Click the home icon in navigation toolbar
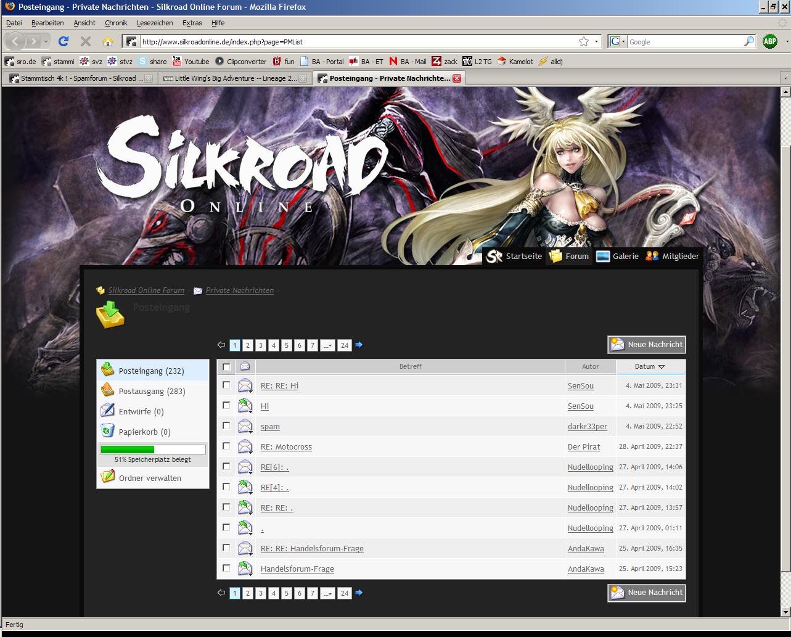The image size is (791, 637). point(108,41)
